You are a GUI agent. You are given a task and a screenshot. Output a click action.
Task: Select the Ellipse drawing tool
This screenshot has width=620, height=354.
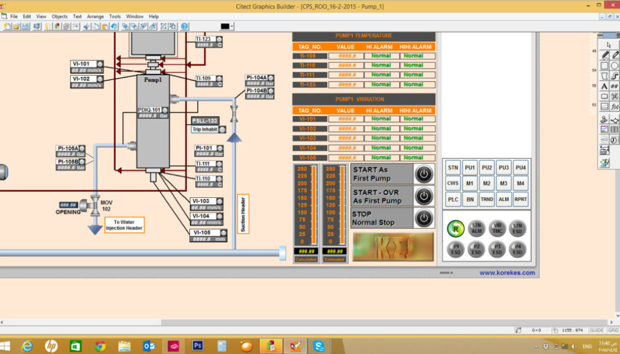[x=615, y=65]
